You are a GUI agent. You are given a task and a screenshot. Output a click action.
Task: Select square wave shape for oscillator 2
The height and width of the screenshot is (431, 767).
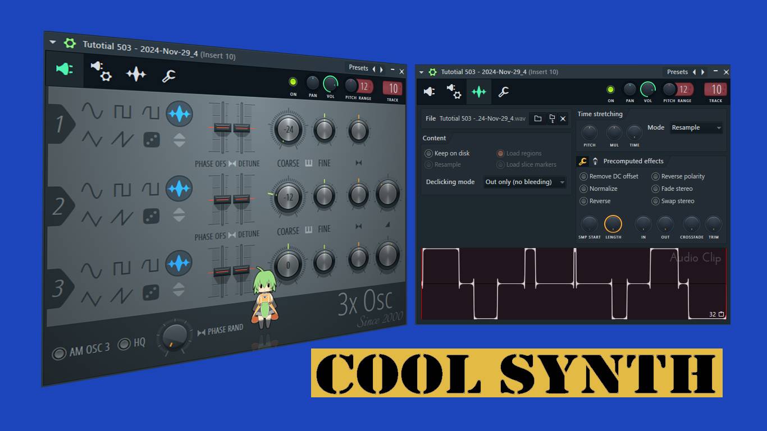click(122, 190)
